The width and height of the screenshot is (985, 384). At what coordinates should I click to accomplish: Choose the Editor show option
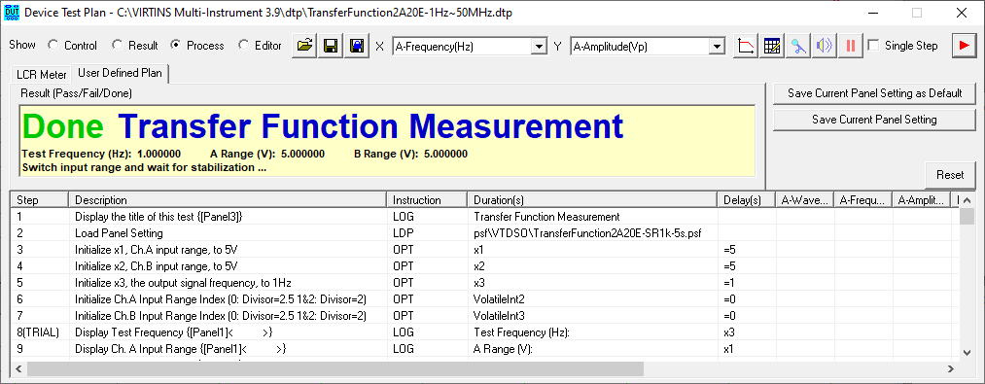pyautogui.click(x=260, y=46)
